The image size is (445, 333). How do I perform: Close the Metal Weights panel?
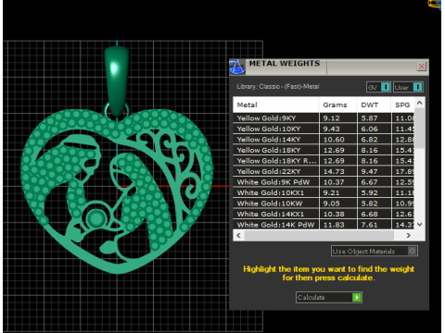[x=422, y=67]
